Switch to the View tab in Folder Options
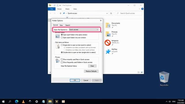Screen dimensions: 185x104 click(61, 25)
